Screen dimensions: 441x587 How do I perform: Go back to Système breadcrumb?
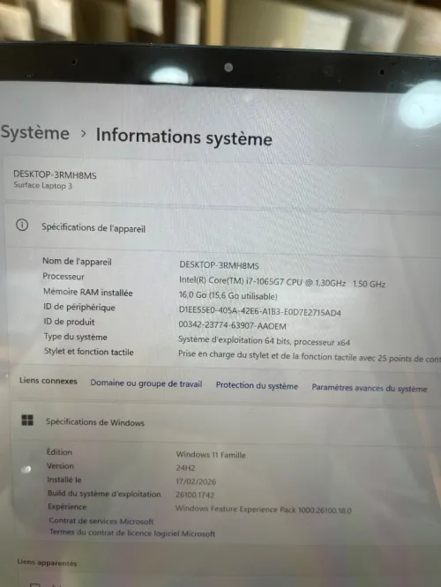pyautogui.click(x=35, y=133)
